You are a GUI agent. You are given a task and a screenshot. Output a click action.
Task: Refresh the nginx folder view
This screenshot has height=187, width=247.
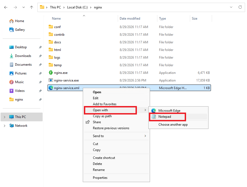pyautogui.click(x=240, y=7)
